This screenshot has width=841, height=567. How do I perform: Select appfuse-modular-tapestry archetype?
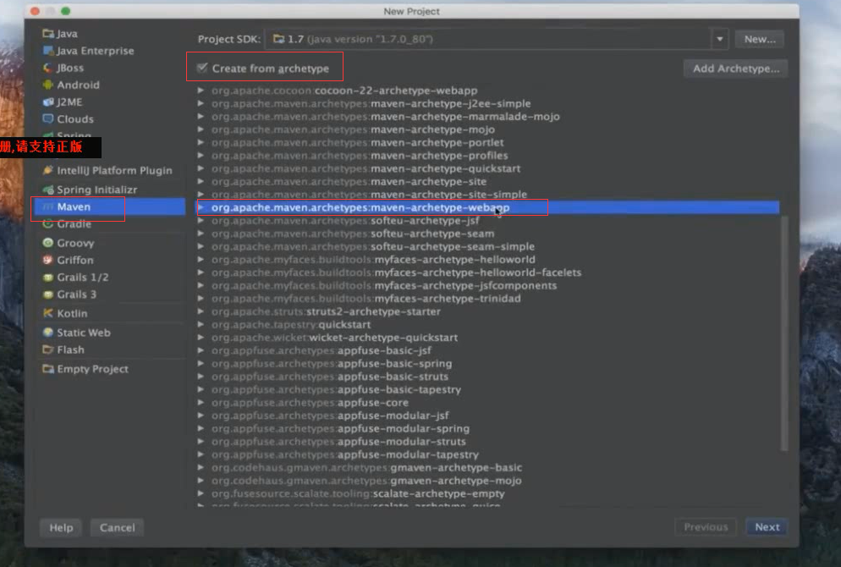[345, 454]
